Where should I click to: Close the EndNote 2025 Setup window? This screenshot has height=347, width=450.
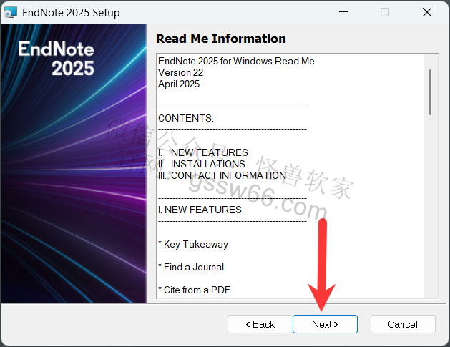427,13
